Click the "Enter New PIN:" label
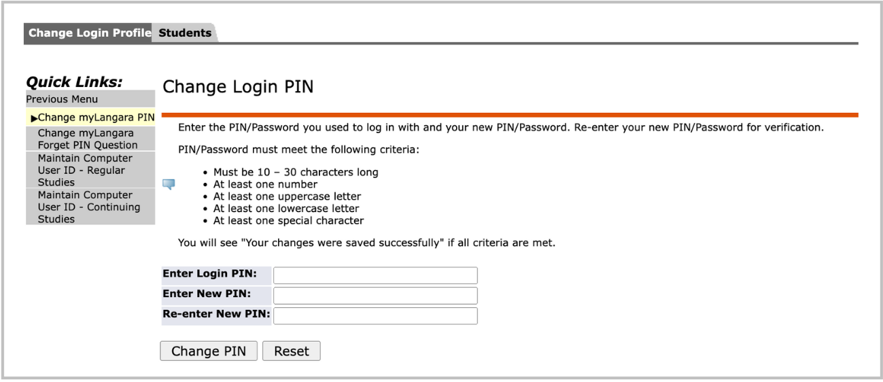The width and height of the screenshot is (883, 382). [x=207, y=294]
